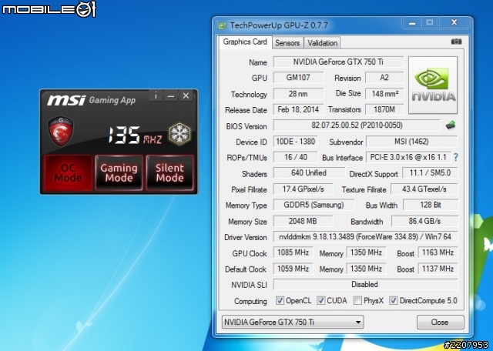Click NVIDIA SLI value Disabled
Screen dimensions: 493x351
tap(365, 284)
